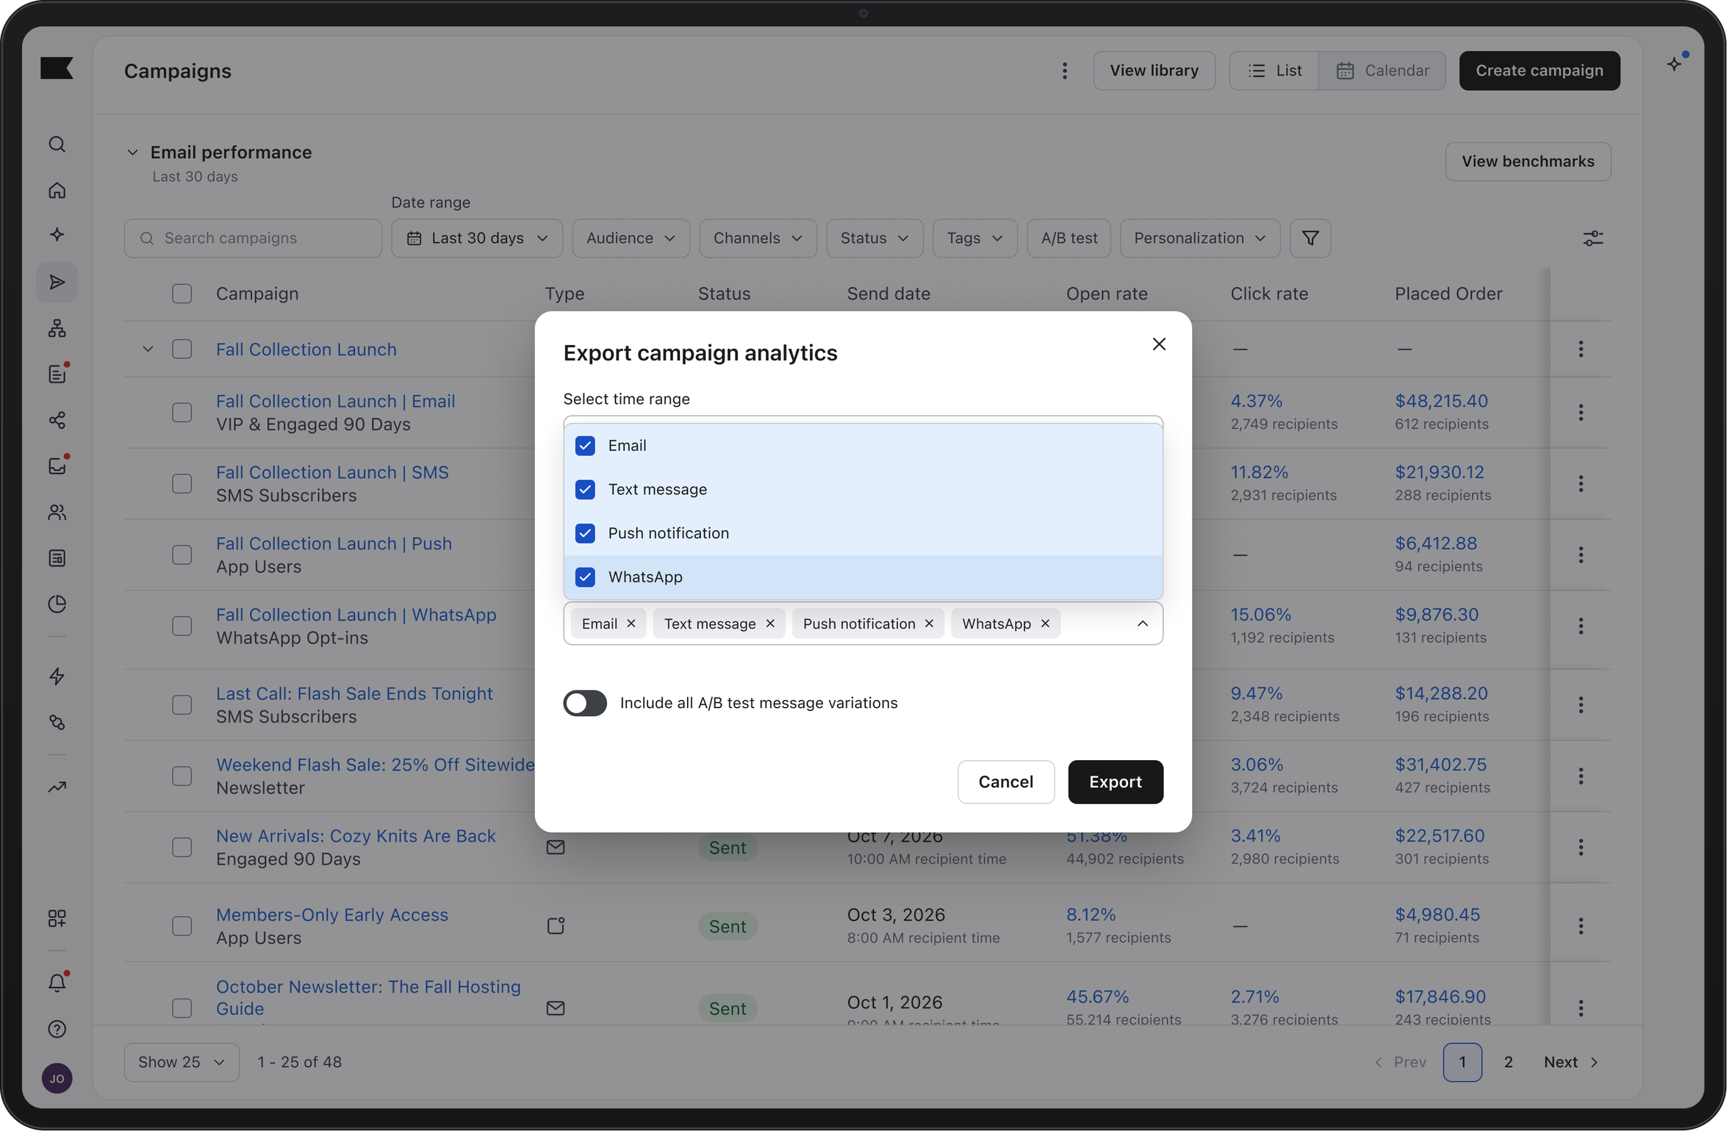The height and width of the screenshot is (1131, 1727).
Task: Enable Include all A/B test variations toggle
Action: point(585,703)
